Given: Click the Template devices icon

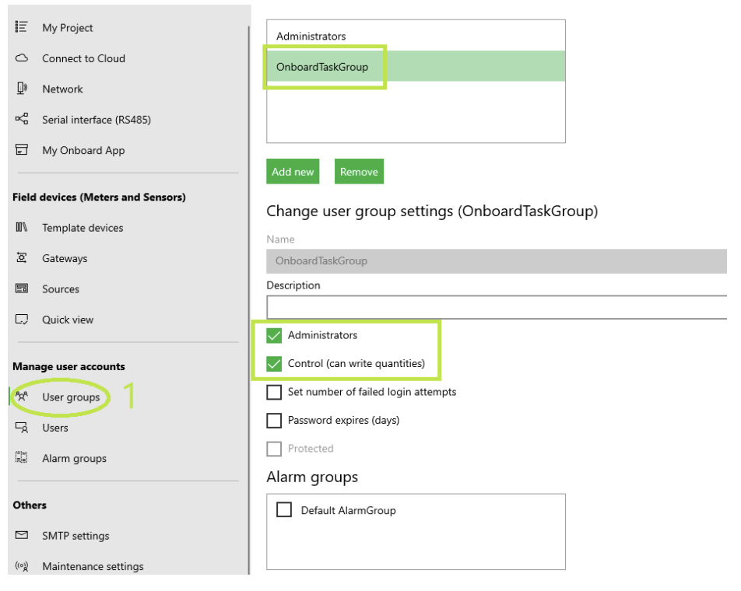Looking at the screenshot, I should (21, 228).
